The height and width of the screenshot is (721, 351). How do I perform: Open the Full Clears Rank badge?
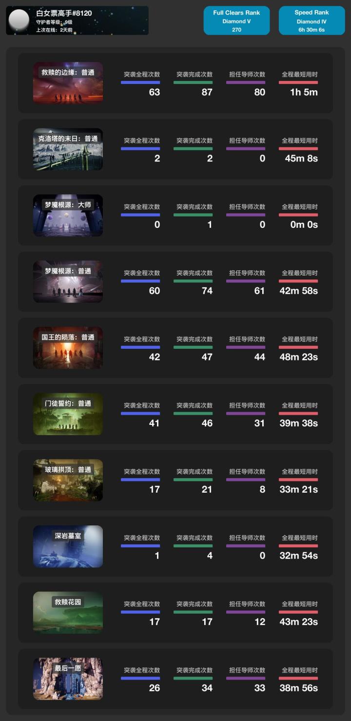[x=236, y=20]
